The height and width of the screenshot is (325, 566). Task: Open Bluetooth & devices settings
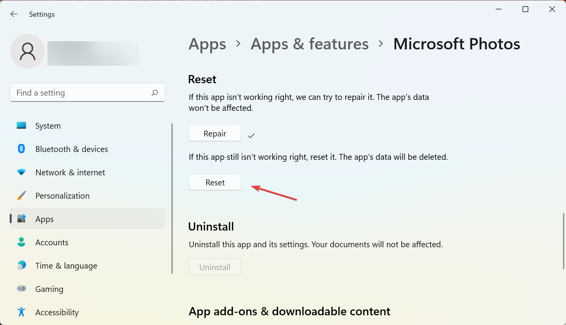71,149
